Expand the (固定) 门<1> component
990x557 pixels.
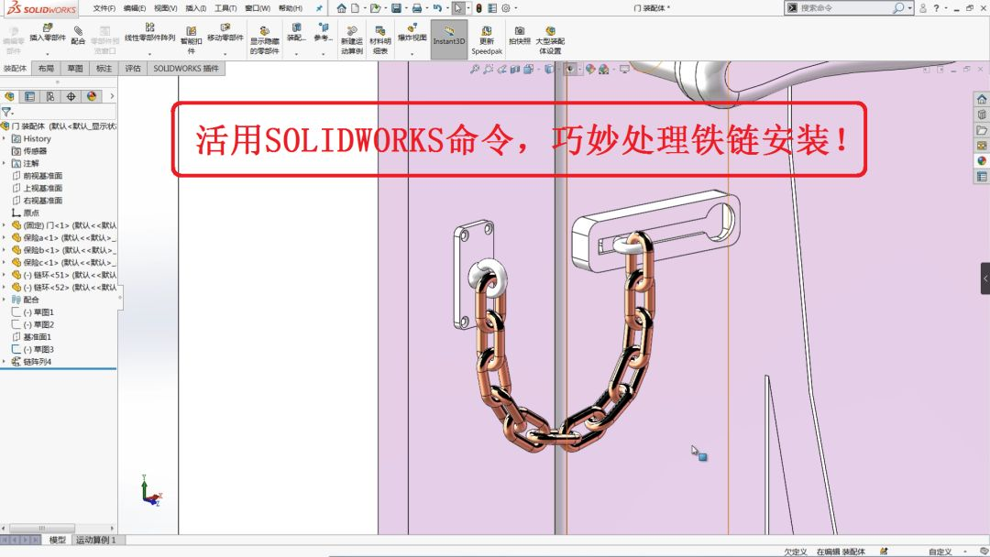pos(5,225)
